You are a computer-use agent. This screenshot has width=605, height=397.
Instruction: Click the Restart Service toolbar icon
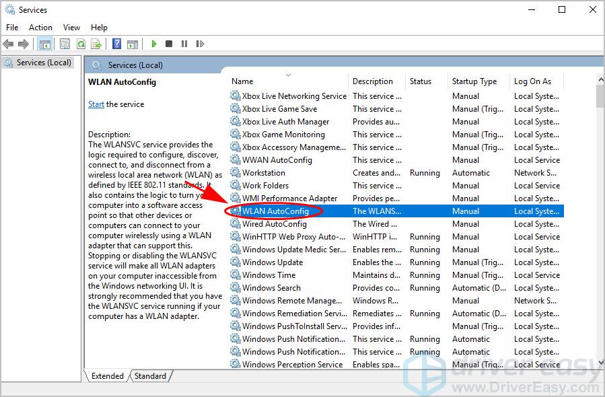pyautogui.click(x=200, y=44)
